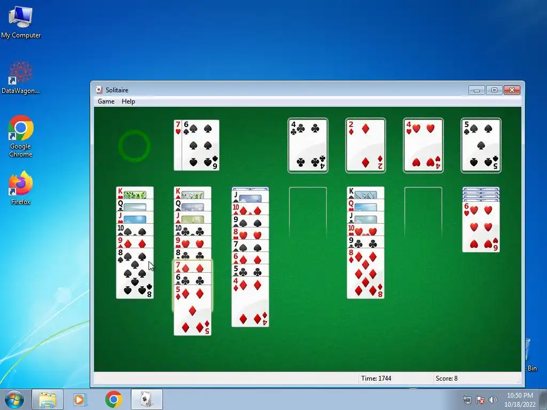The image size is (547, 410).
Task: Select the 6 of diamonds in third column
Action: (x=250, y=258)
